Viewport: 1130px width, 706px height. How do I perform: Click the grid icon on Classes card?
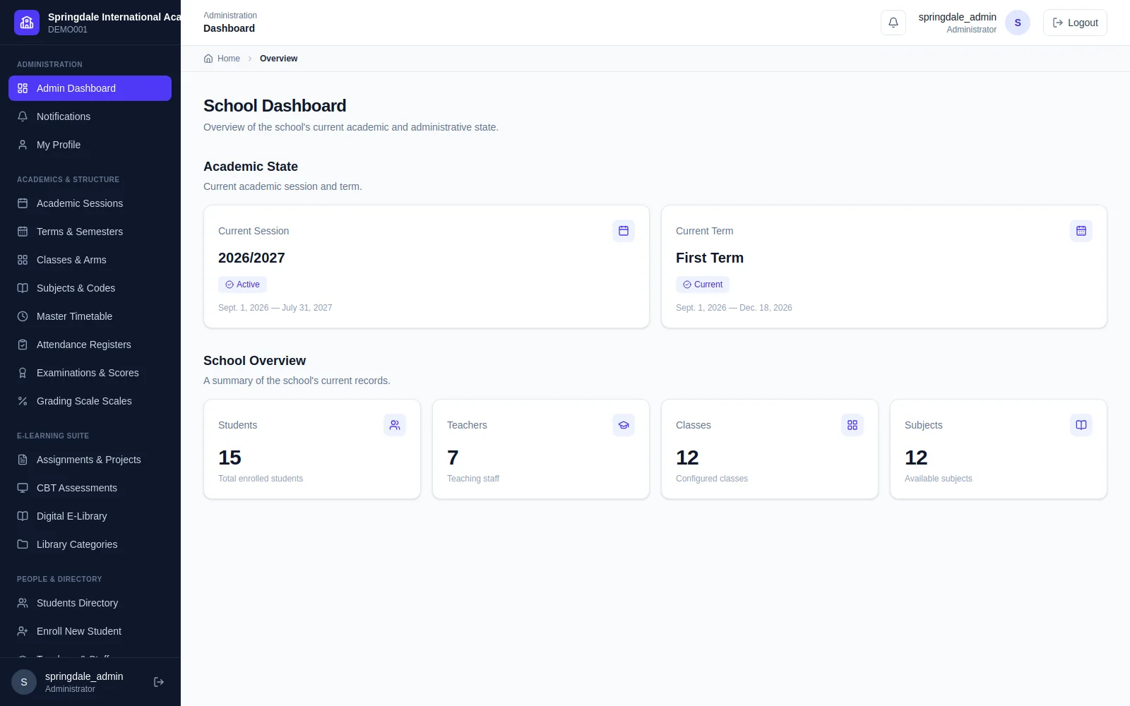[x=852, y=425]
